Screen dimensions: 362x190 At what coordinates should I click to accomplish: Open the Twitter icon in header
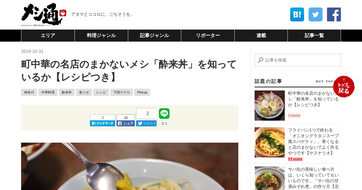click(x=316, y=14)
